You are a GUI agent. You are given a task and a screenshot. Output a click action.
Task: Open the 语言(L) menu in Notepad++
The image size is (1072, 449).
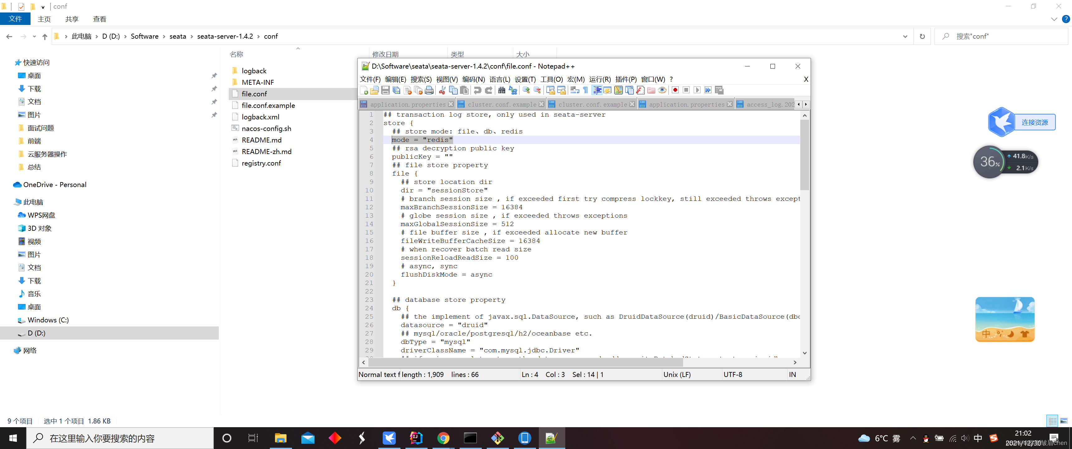click(x=499, y=79)
